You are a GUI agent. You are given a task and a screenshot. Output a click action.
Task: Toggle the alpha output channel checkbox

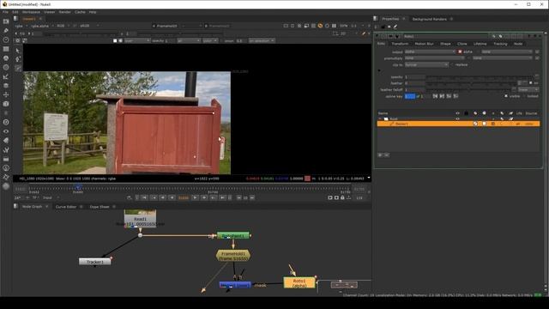(x=460, y=51)
